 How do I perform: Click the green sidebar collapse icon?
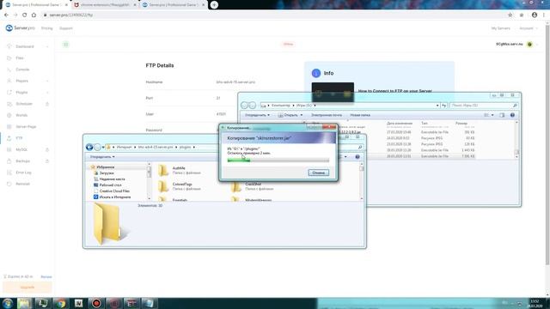point(65,45)
